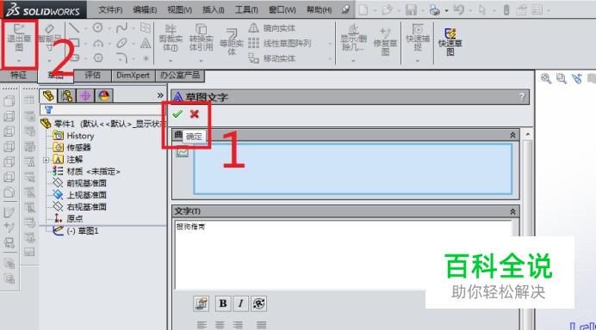Select the Arc sketch tool
The height and width of the screenshot is (330, 596).
click(x=98, y=43)
